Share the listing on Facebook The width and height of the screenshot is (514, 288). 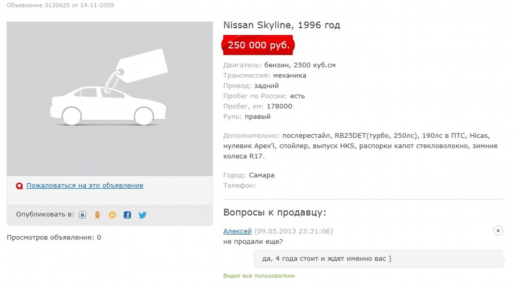(x=127, y=215)
